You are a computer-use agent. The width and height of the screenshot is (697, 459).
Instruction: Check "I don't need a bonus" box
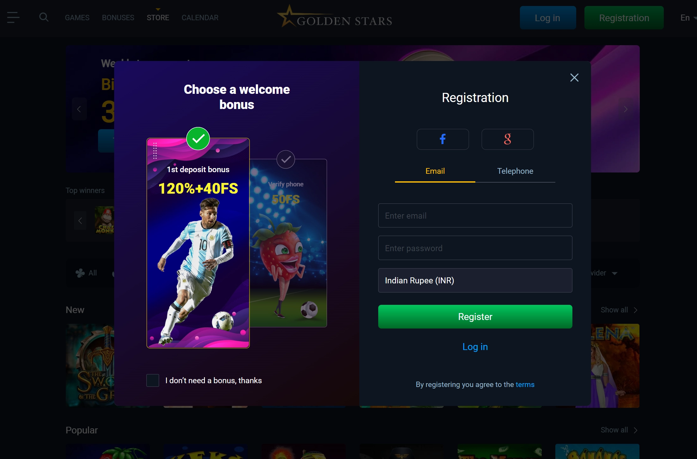click(153, 380)
